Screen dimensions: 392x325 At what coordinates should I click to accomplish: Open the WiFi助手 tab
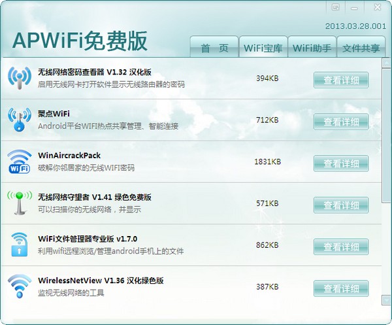(312, 47)
